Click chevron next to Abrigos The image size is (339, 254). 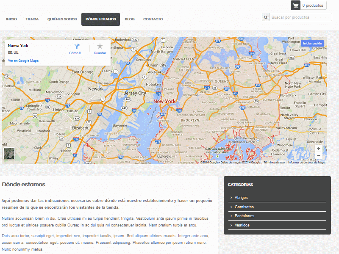click(231, 198)
